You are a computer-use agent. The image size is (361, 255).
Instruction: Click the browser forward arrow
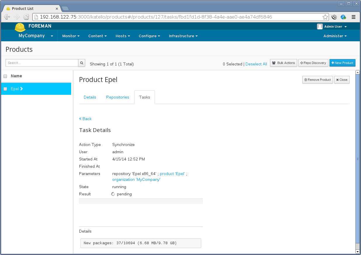click(17, 17)
